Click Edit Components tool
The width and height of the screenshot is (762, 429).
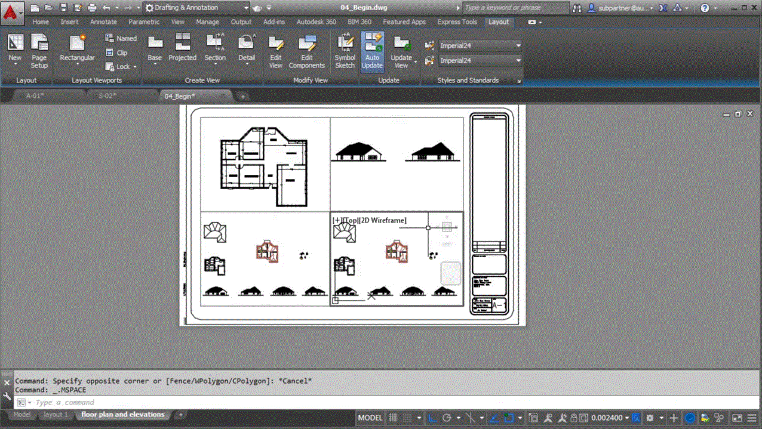coord(307,51)
